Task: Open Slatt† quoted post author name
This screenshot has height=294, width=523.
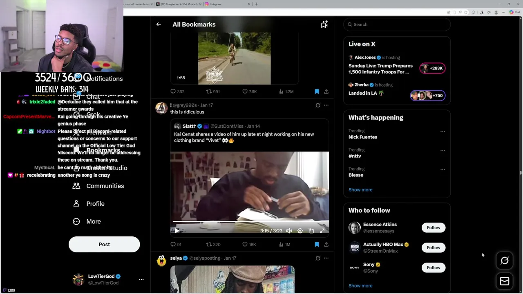Action: coord(189,126)
